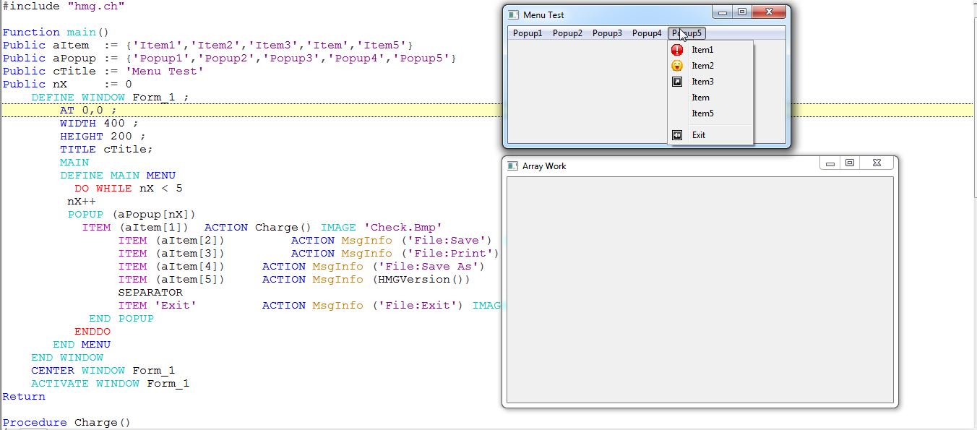The width and height of the screenshot is (977, 430).
Task: Click the black square icon beside Item3
Action: point(677,82)
